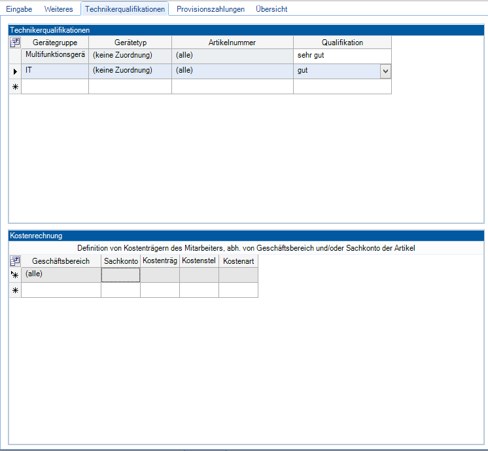Select the (alle) Geschäftsbereich row by its row marker
Image resolution: width=488 pixels, height=451 pixels.
pos(15,276)
